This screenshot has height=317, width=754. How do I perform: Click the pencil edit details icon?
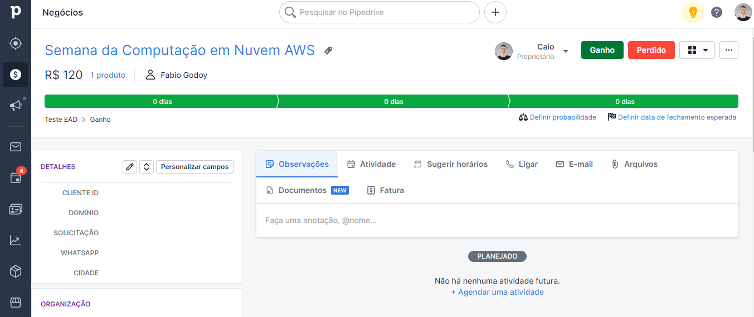pyautogui.click(x=130, y=167)
